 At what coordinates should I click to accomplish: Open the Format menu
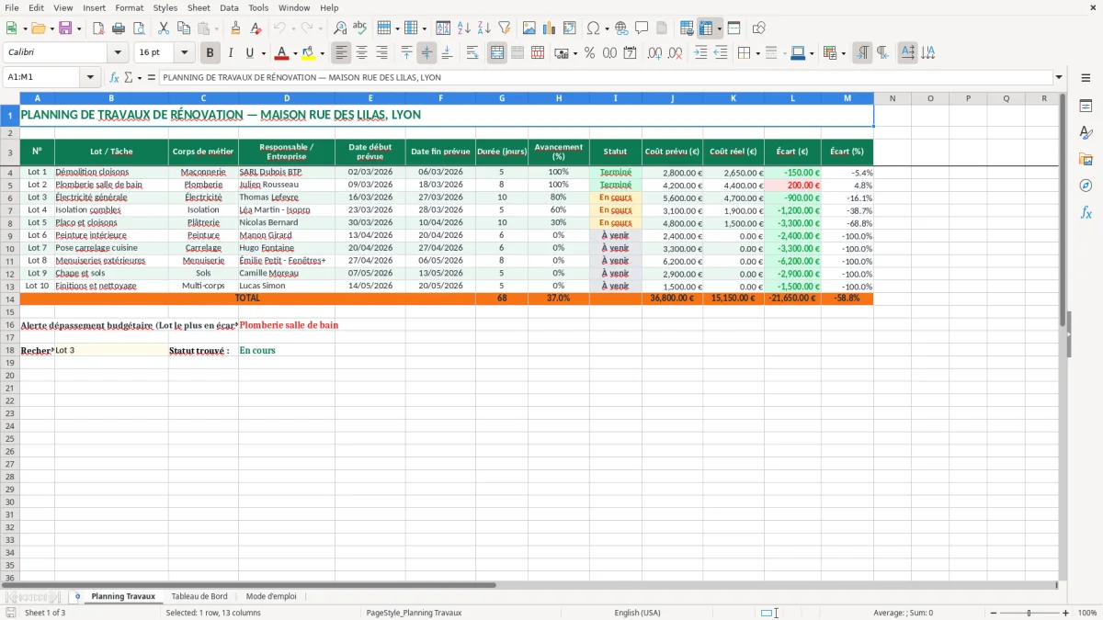pyautogui.click(x=129, y=7)
